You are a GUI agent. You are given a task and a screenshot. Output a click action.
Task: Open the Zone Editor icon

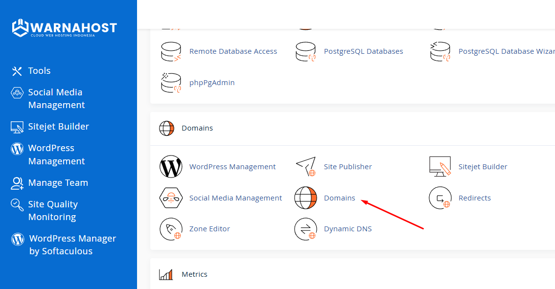pyautogui.click(x=171, y=229)
